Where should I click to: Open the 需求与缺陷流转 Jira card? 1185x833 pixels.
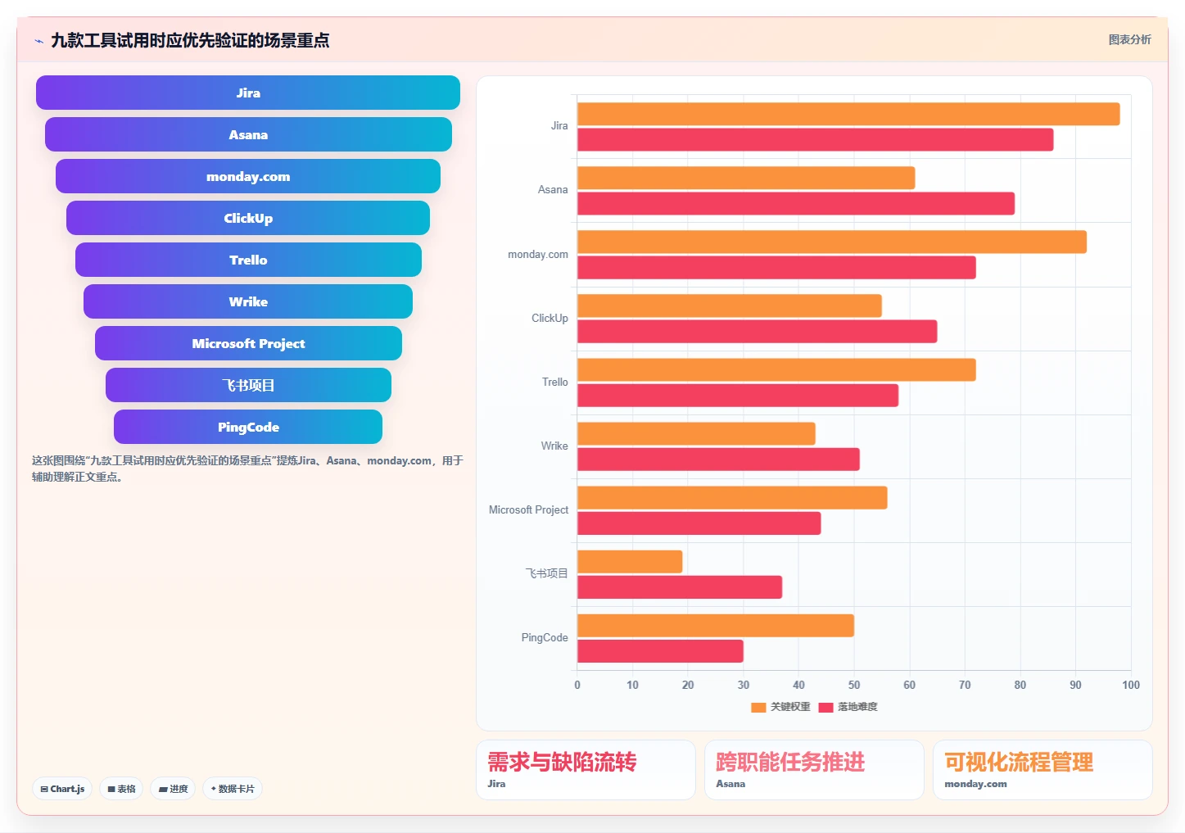(586, 770)
